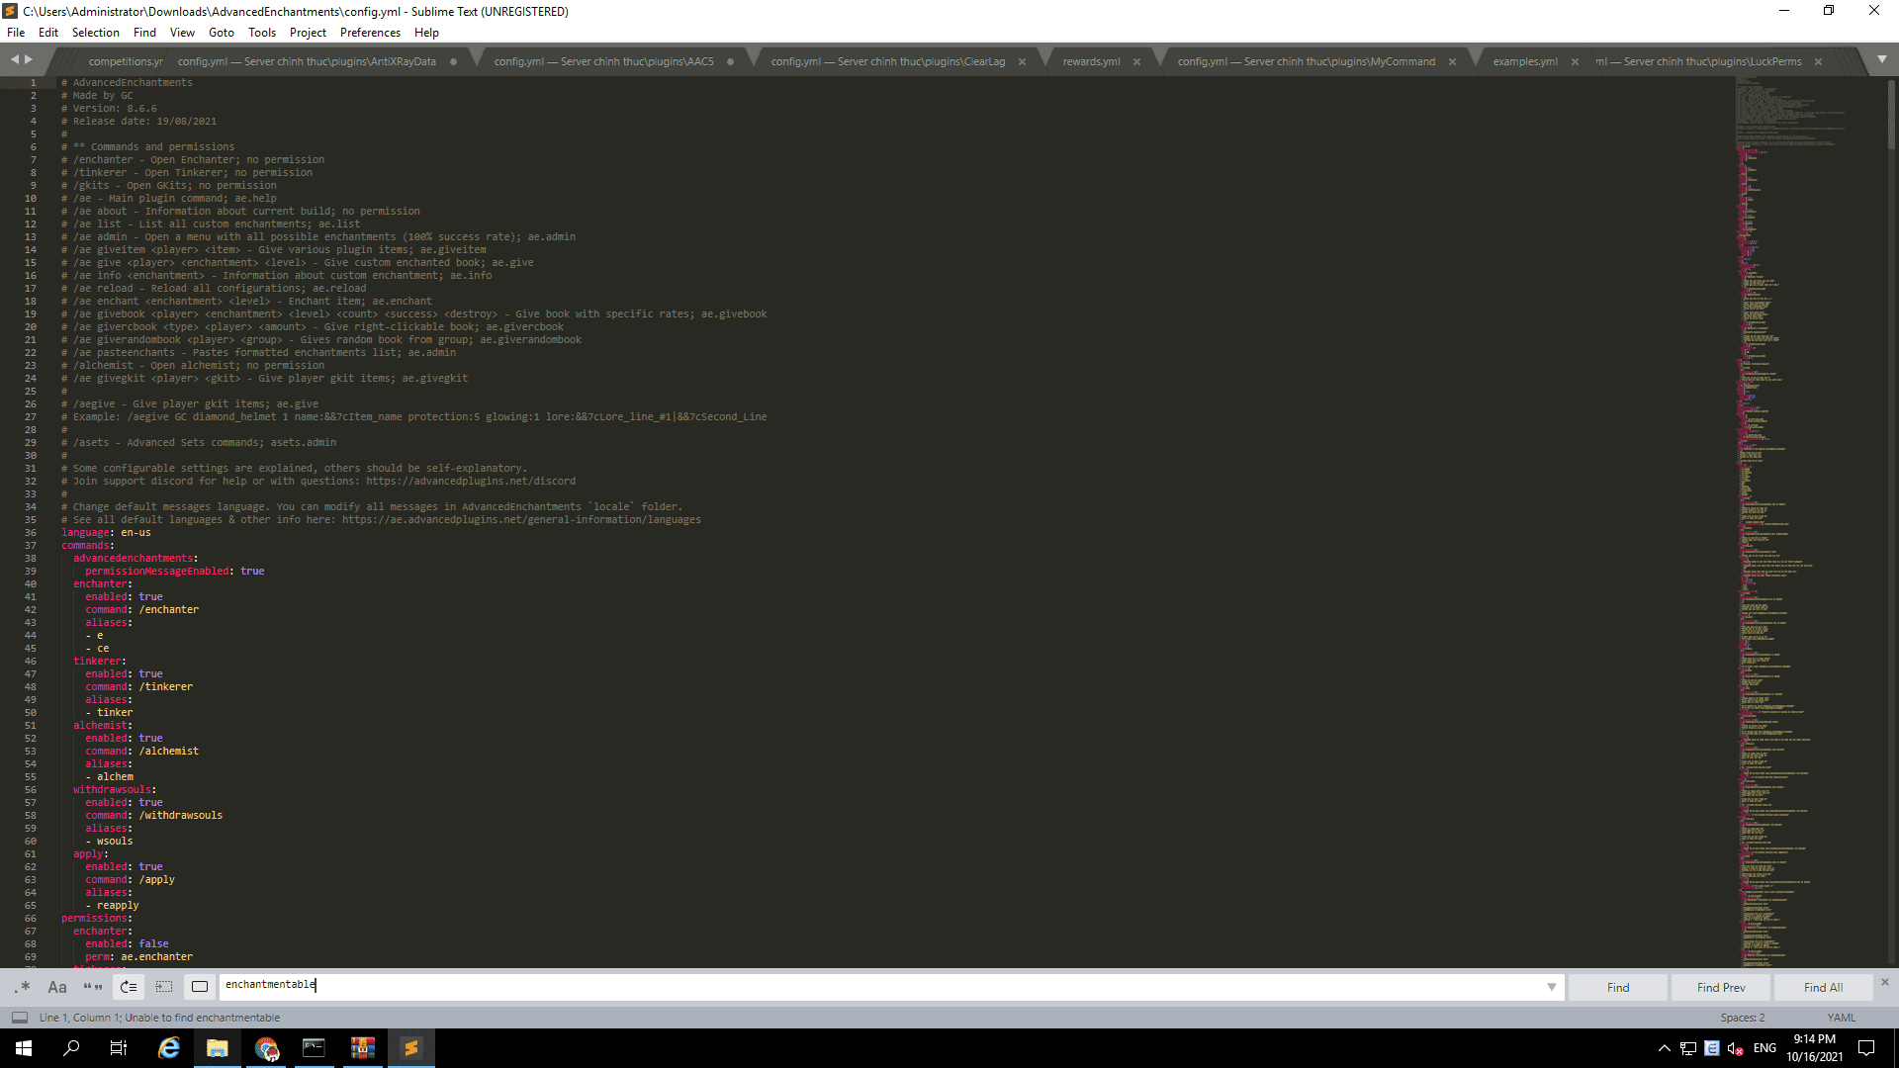Toggle wrap search option

(x=129, y=987)
